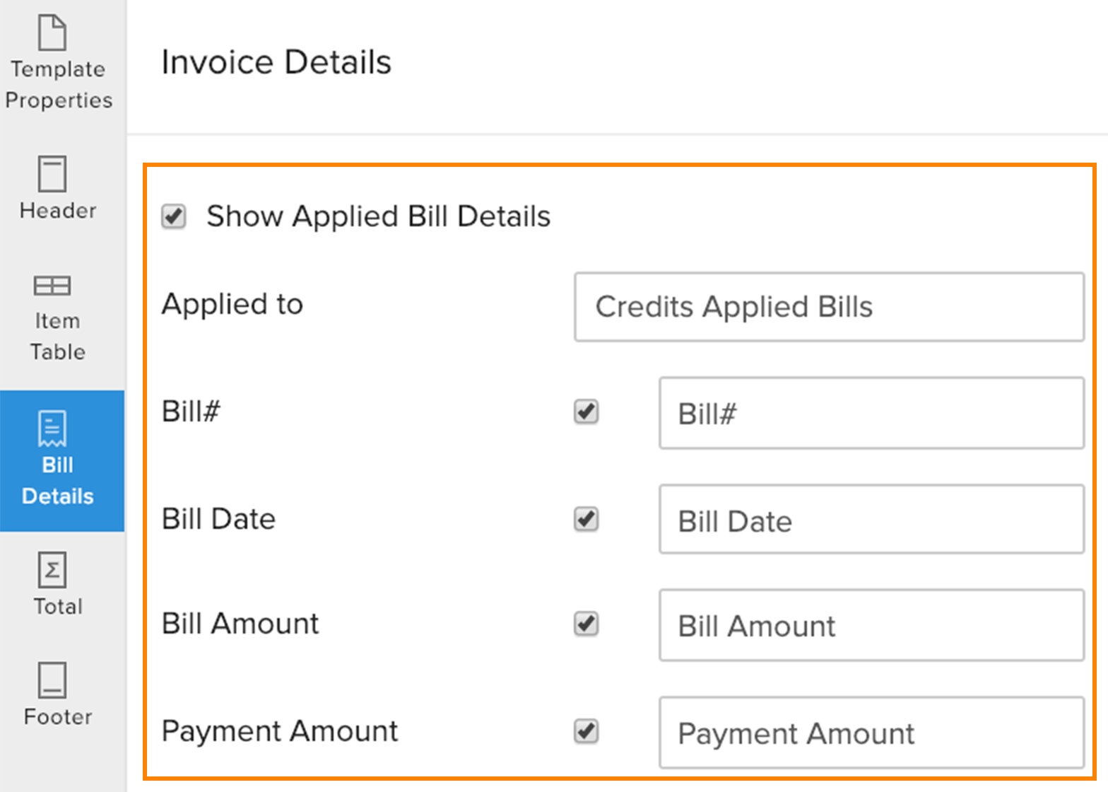This screenshot has height=792, width=1108.
Task: Toggle Show Applied Bill Details
Action: click(x=174, y=216)
